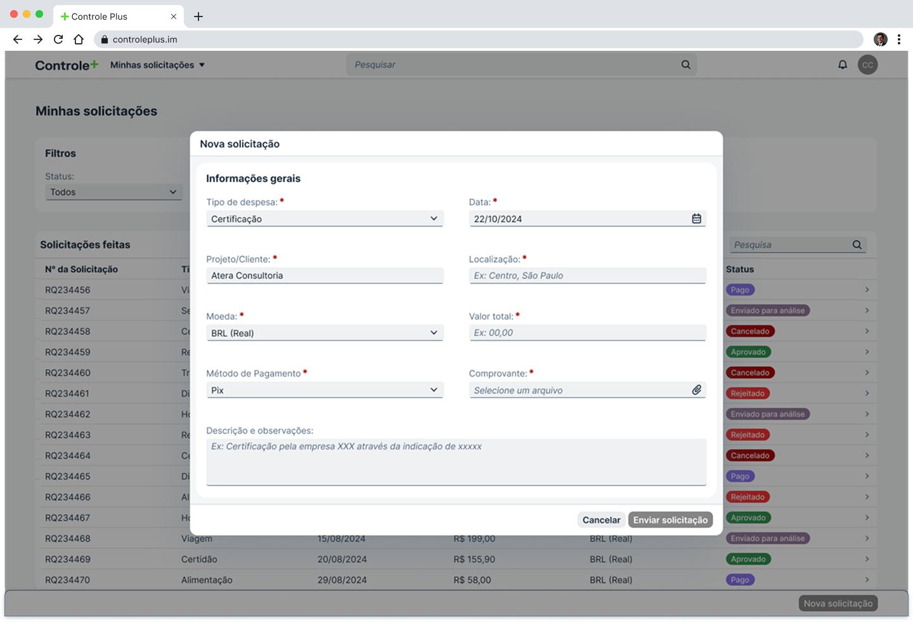Click the notification bell icon
This screenshot has width=913, height=622.
coord(843,65)
